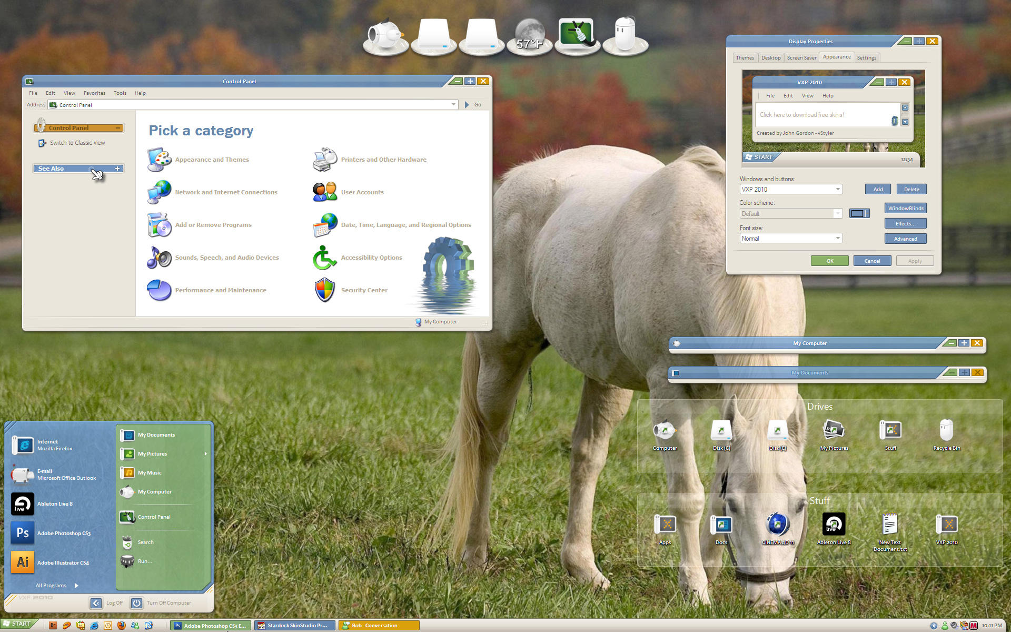Click the Effects... button
This screenshot has width=1011, height=632.
(x=906, y=223)
